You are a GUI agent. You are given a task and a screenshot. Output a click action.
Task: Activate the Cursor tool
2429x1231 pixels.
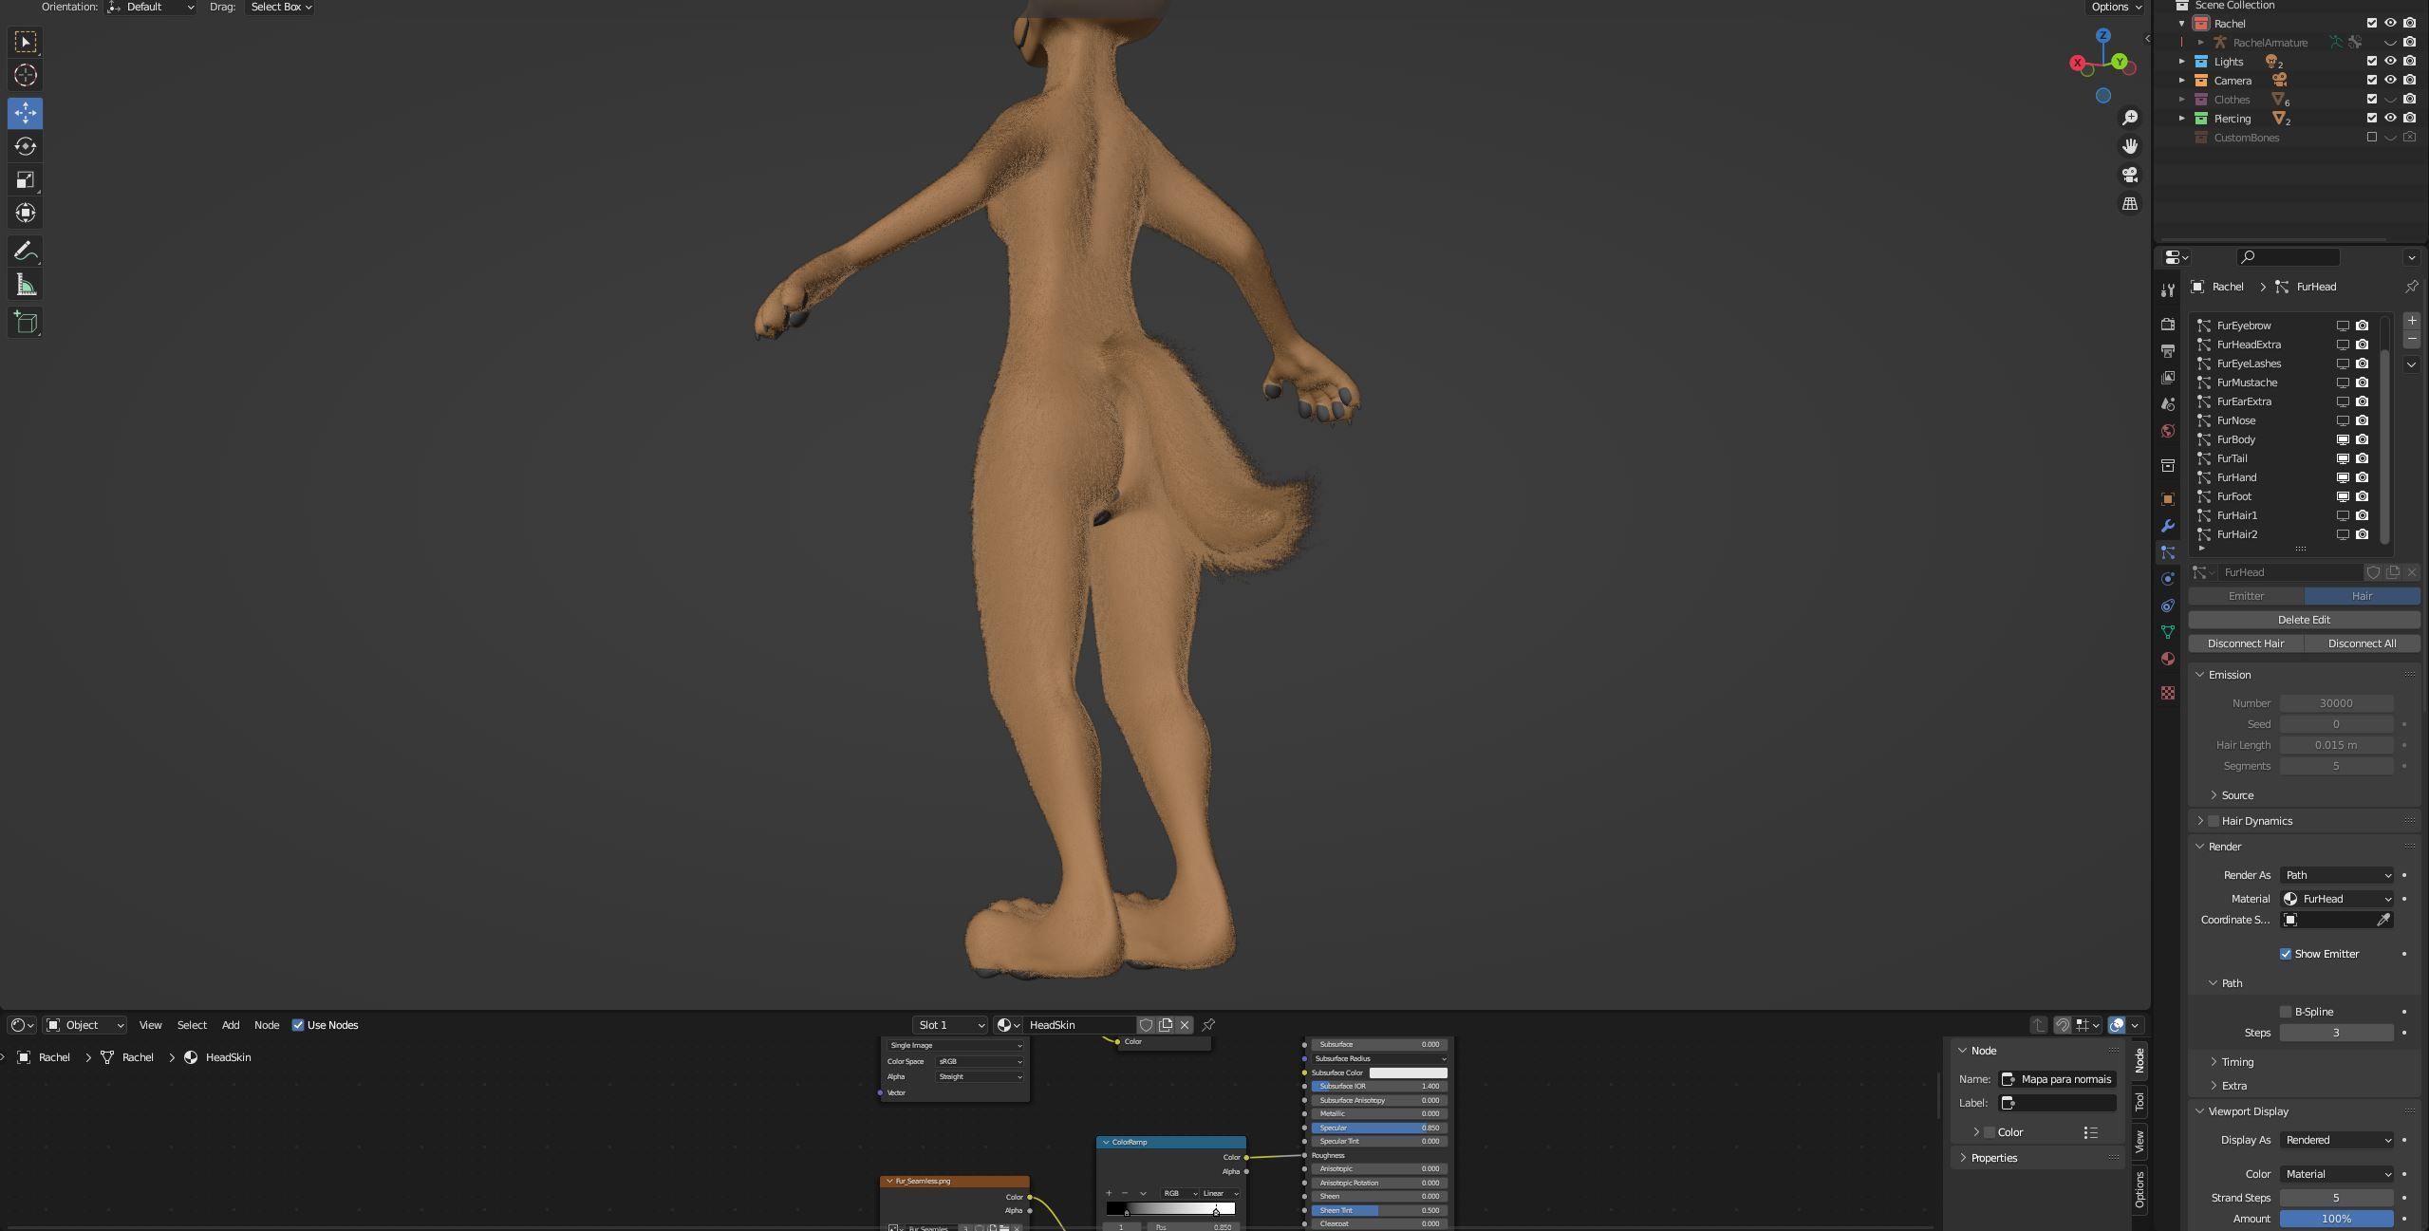26,76
